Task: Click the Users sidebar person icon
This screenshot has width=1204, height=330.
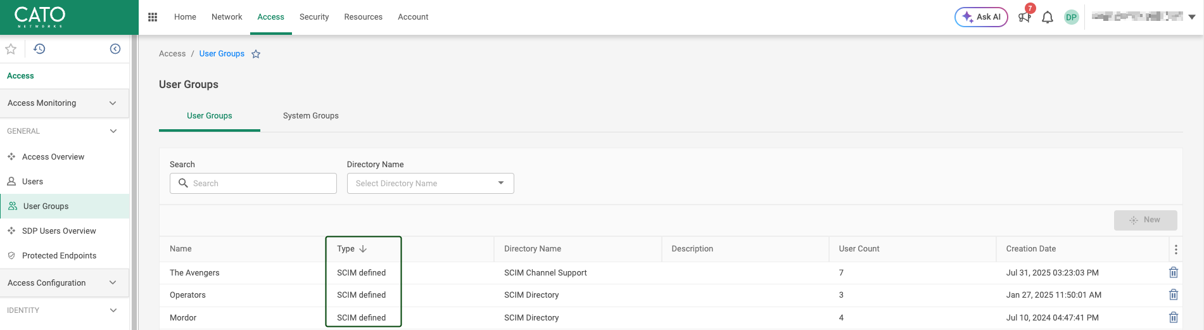Action: click(x=11, y=181)
